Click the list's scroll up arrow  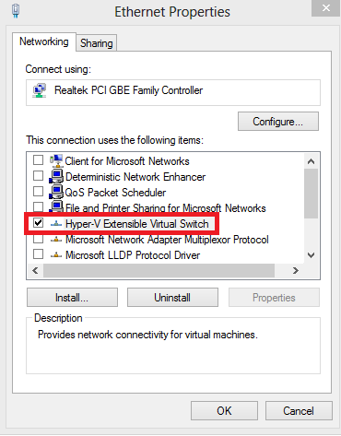click(311, 161)
